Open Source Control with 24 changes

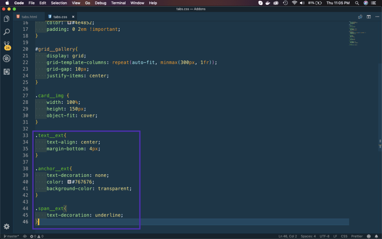pyautogui.click(x=7, y=46)
